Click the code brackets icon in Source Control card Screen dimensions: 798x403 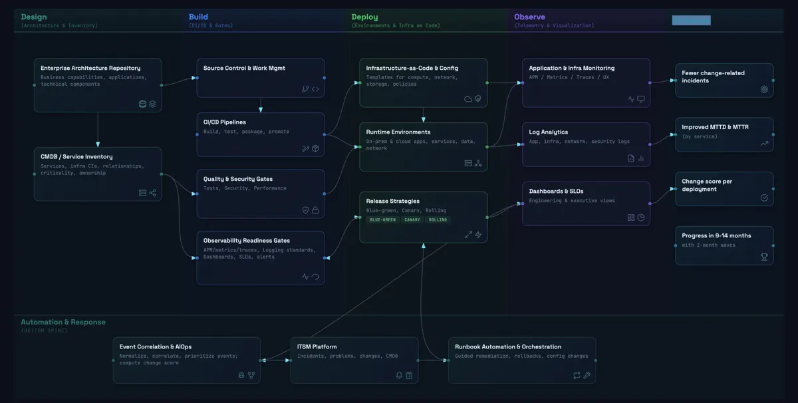coord(315,89)
